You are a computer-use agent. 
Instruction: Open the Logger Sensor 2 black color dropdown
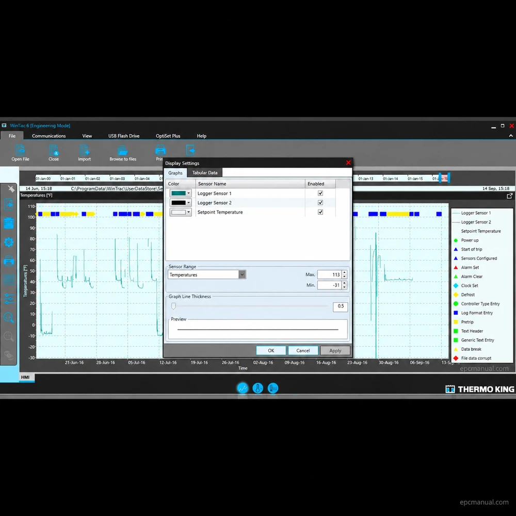188,203
